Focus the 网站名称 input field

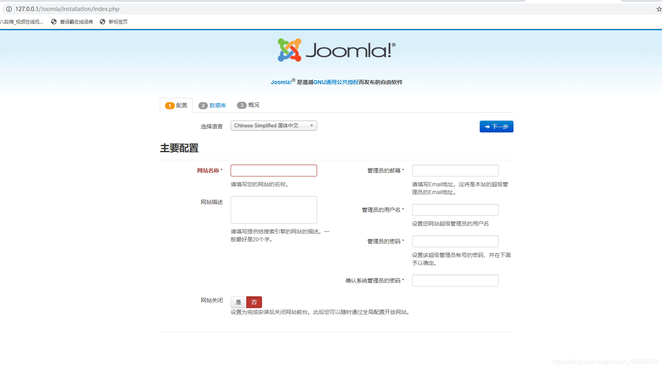click(274, 171)
